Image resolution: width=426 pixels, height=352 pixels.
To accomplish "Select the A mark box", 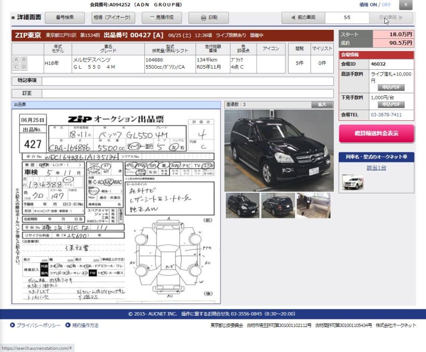I will (x=17, y=60).
